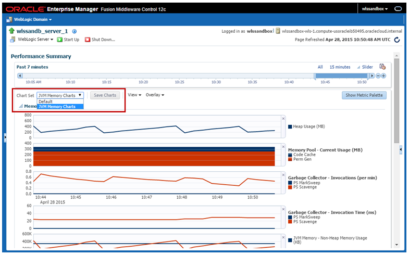Close the Garbage Collector Invocations chart

pos(283,174)
